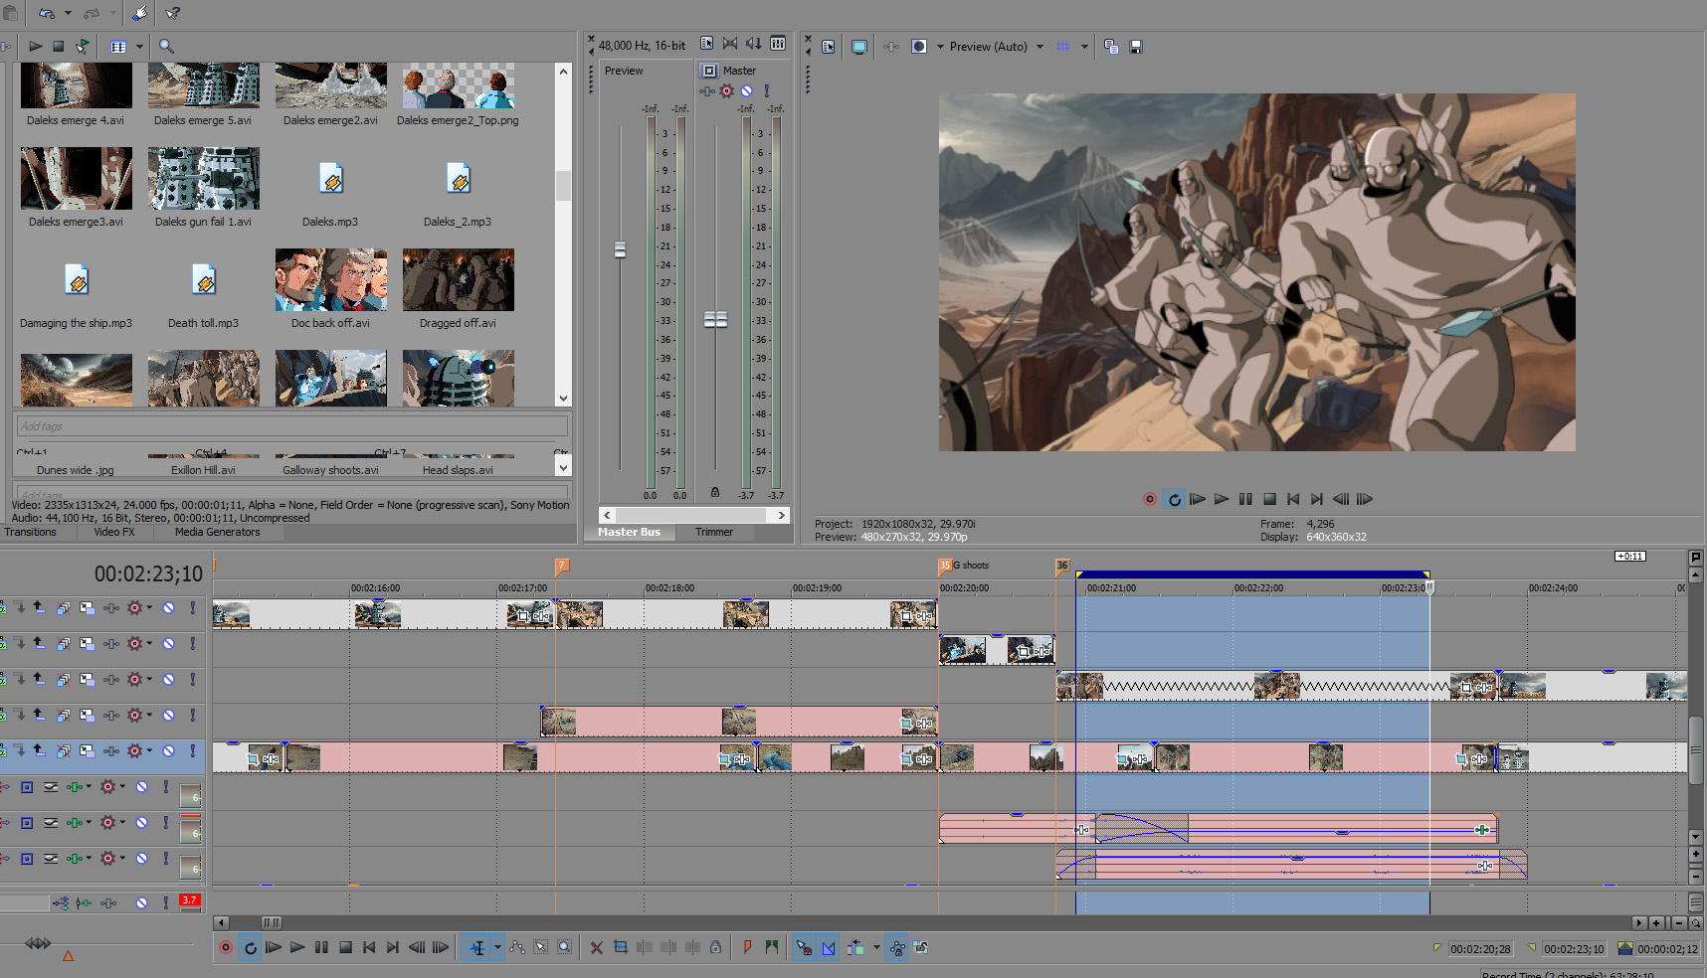Switch to the Trimmer tab
Image resolution: width=1707 pixels, height=978 pixels.
point(714,532)
